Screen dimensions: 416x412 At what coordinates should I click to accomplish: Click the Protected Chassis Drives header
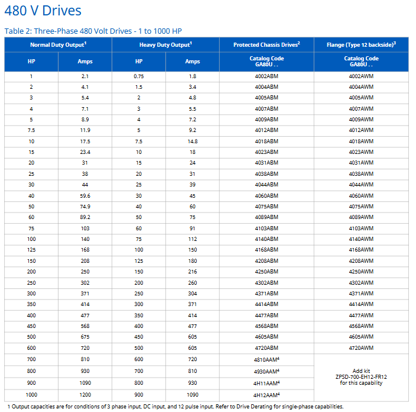266,45
